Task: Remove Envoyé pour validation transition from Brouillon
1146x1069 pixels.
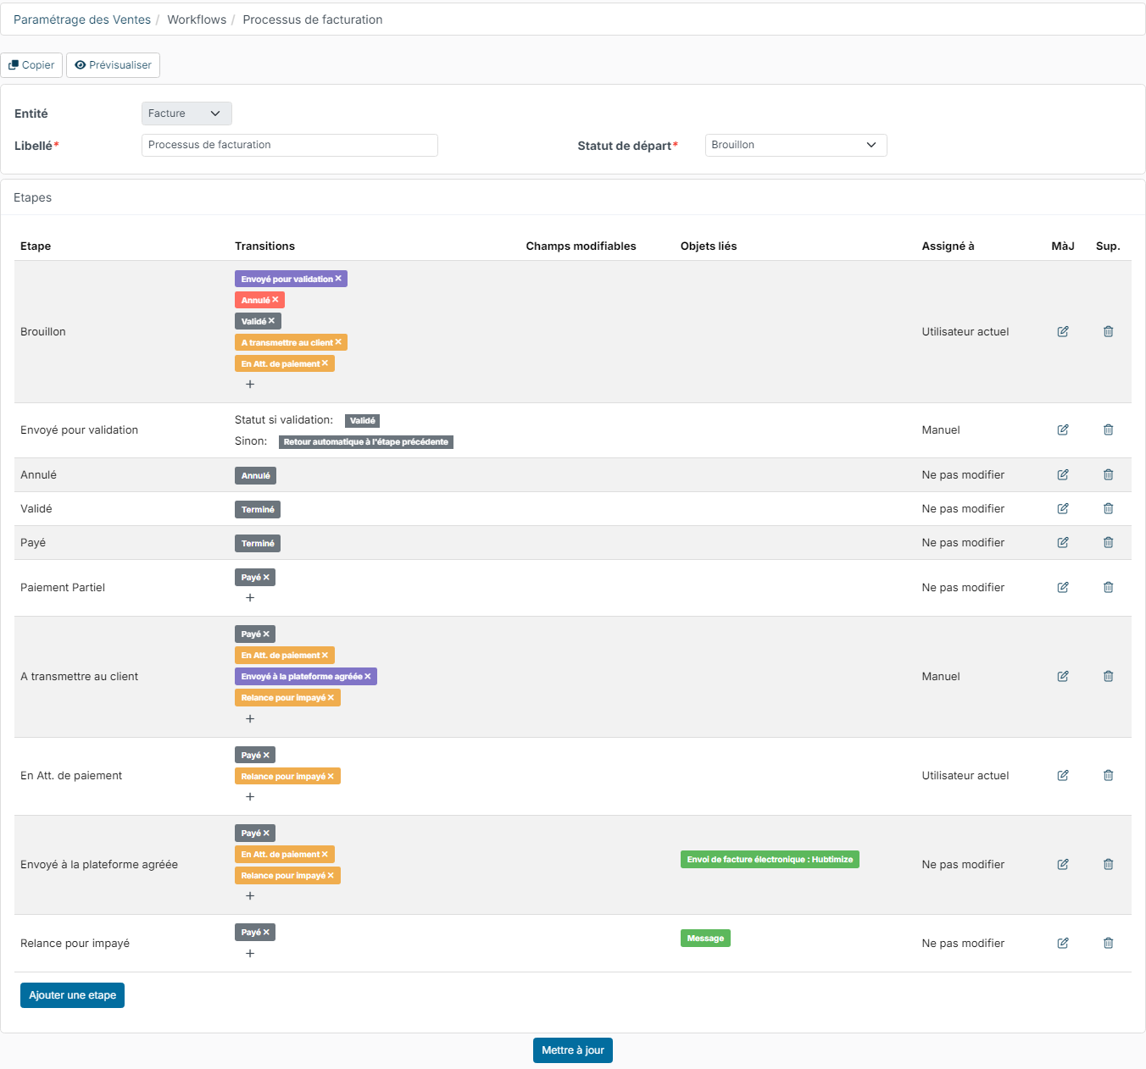Action: coord(338,279)
